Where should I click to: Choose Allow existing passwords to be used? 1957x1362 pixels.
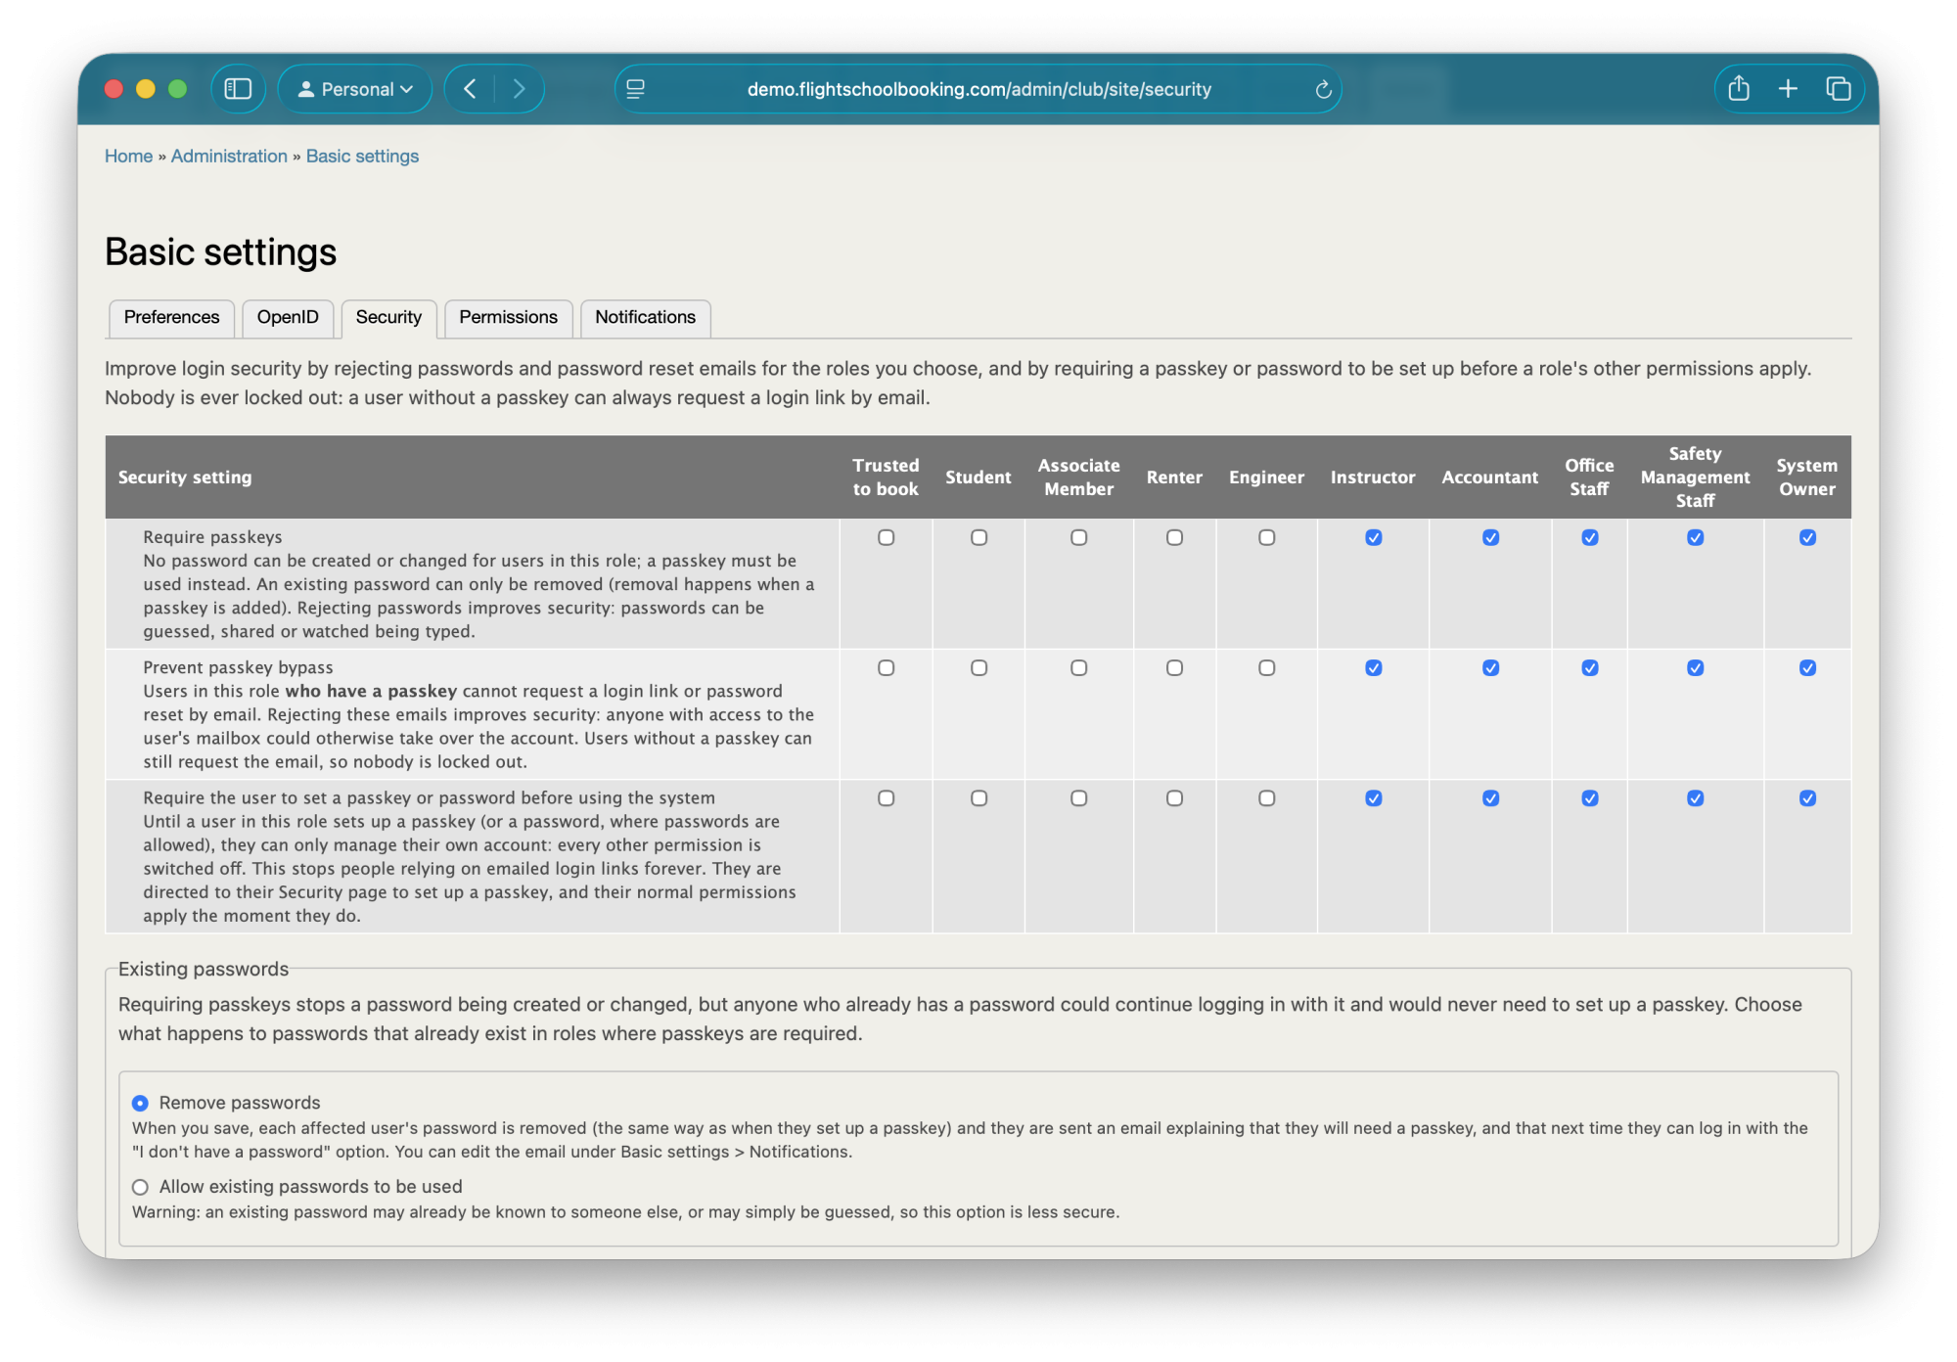141,1187
